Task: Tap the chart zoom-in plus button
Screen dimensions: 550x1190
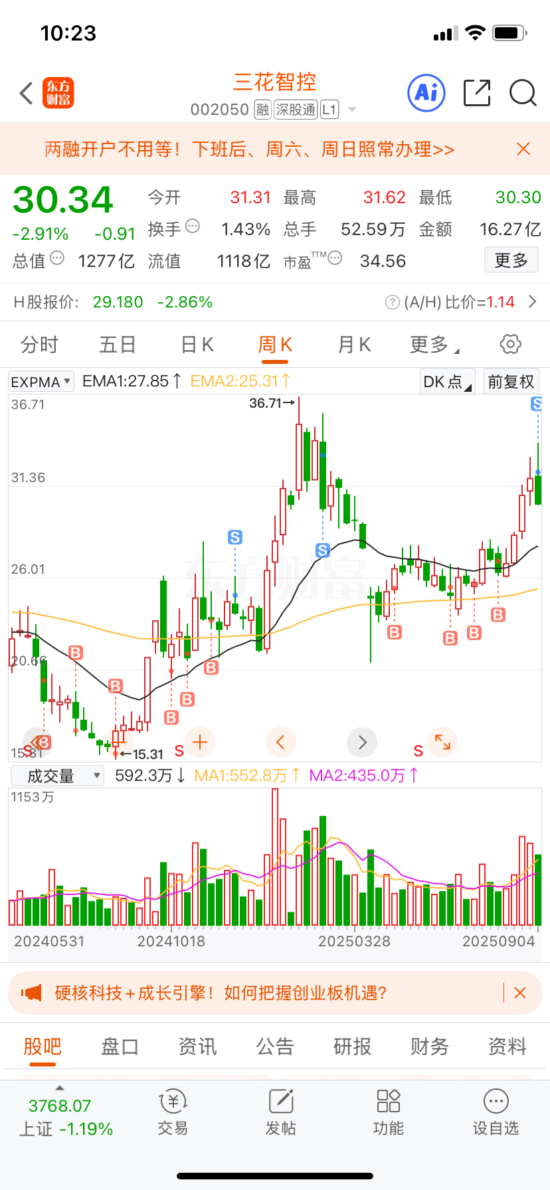Action: pyautogui.click(x=200, y=742)
